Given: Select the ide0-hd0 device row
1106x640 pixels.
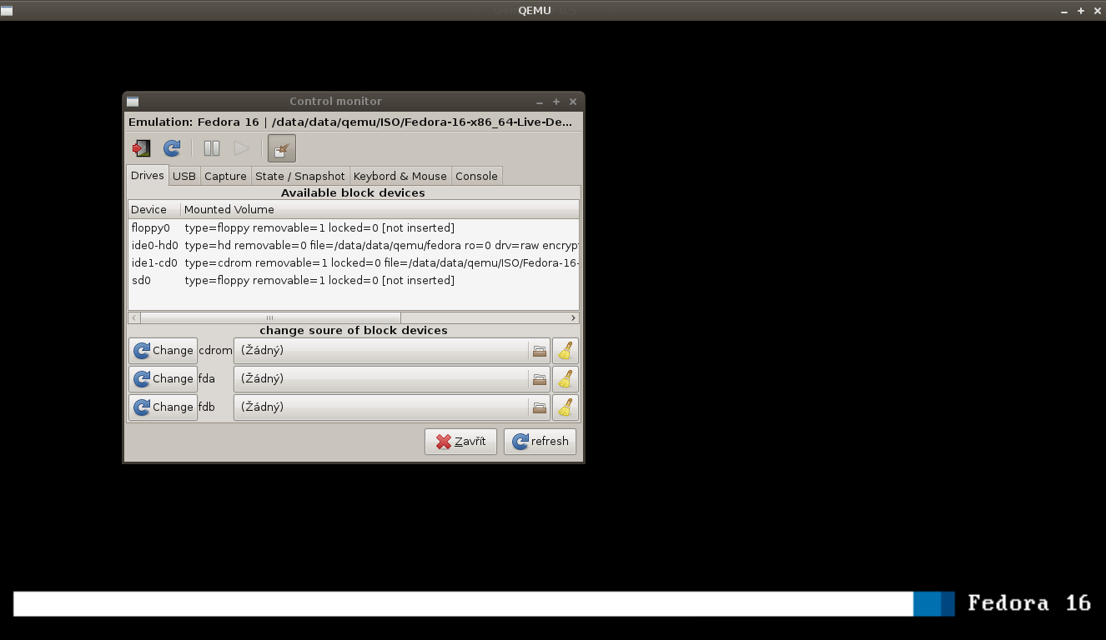Looking at the screenshot, I should pyautogui.click(x=354, y=245).
